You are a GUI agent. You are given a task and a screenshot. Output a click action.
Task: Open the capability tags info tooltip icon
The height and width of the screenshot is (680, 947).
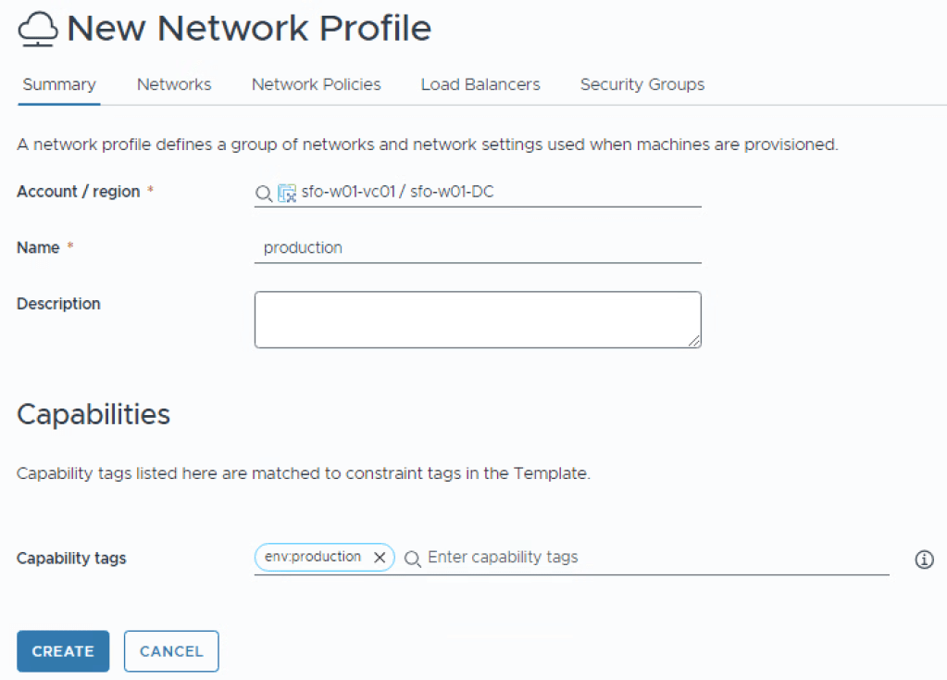pos(923,560)
